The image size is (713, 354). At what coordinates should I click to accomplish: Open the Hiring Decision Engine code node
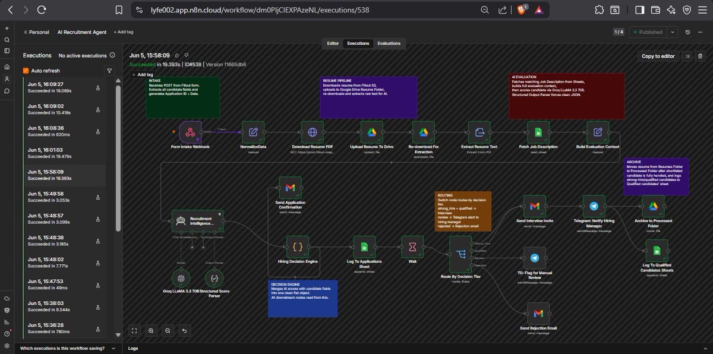coord(298,247)
